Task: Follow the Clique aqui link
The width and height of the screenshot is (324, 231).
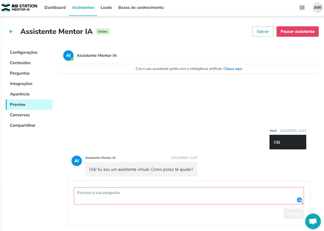Action: pos(233,69)
